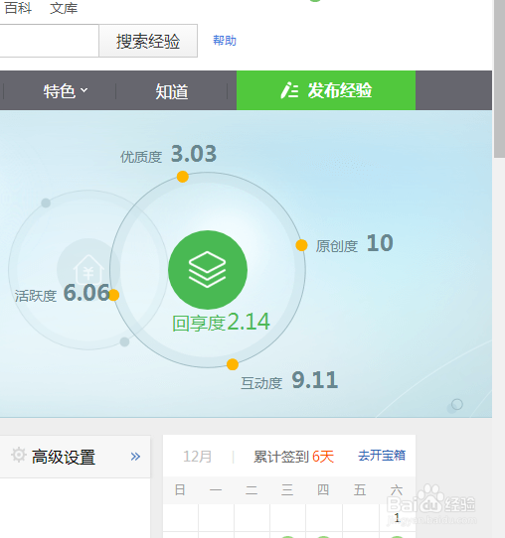Click the 累计签到 6天 text
505x538 pixels.
point(293,457)
